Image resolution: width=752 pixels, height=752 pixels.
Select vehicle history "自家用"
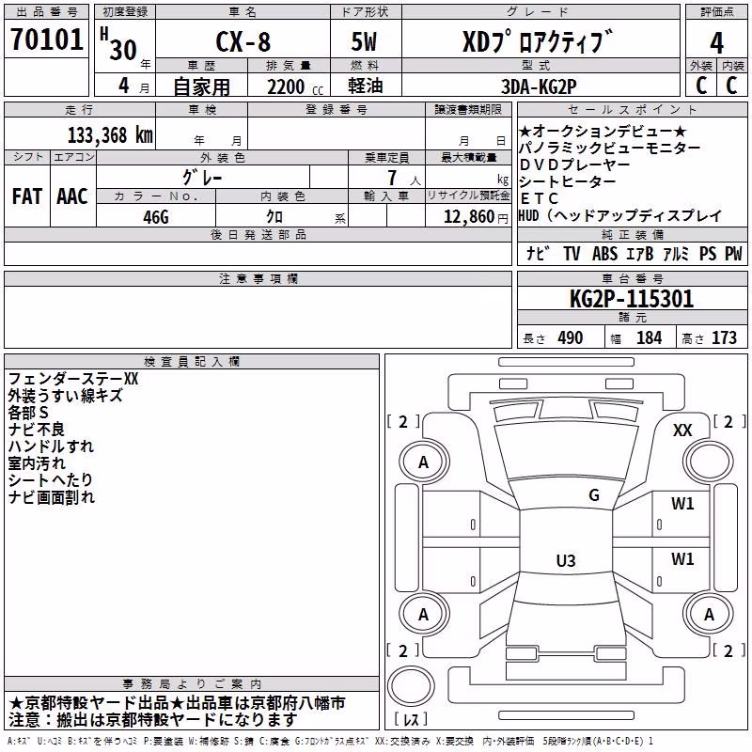(201, 86)
